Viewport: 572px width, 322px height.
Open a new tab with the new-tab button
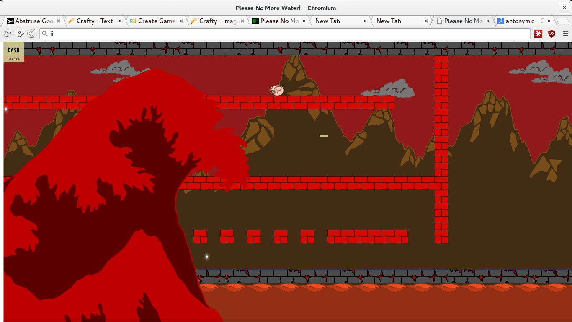point(562,21)
